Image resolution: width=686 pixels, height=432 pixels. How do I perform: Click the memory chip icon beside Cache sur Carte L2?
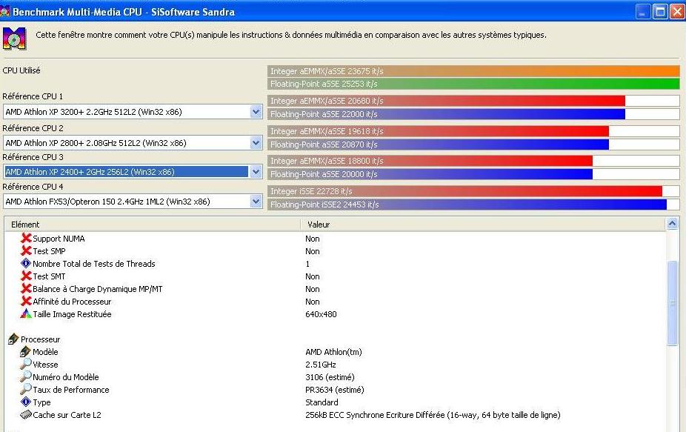(26, 414)
